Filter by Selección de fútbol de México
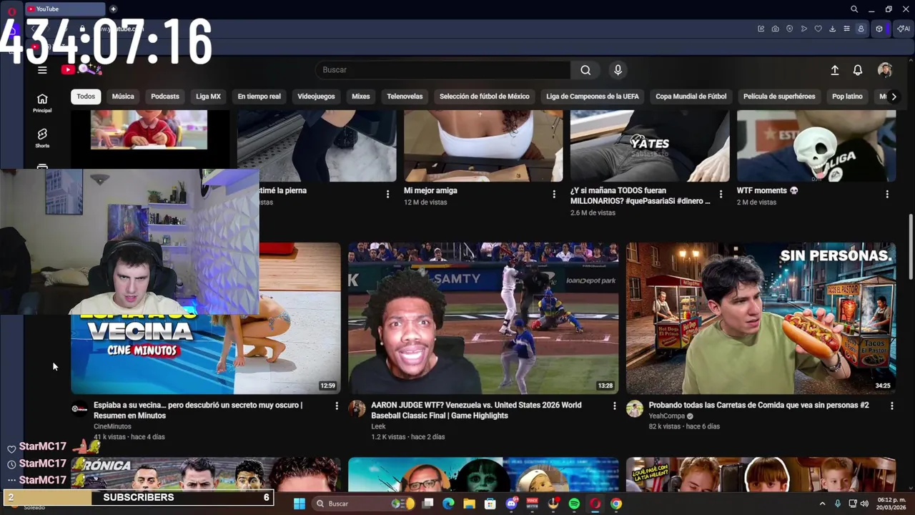The height and width of the screenshot is (515, 915). pyautogui.click(x=485, y=97)
